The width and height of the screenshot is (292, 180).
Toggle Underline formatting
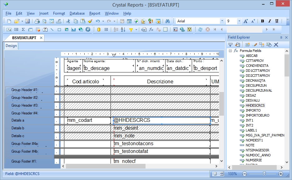click(x=277, y=21)
